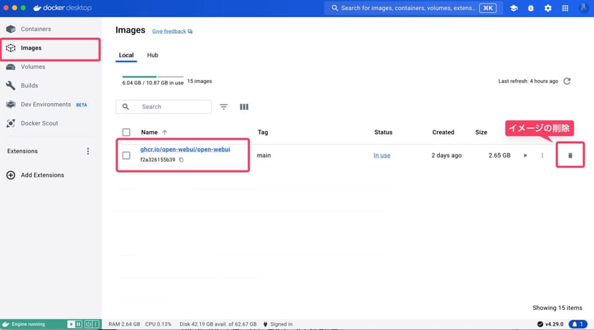Open Containers in the sidebar

click(x=36, y=29)
